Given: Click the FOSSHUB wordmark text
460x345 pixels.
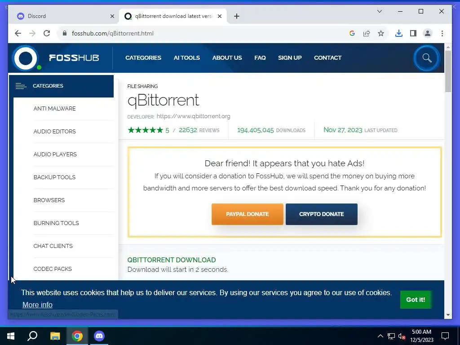Looking at the screenshot, I should pos(74,58).
